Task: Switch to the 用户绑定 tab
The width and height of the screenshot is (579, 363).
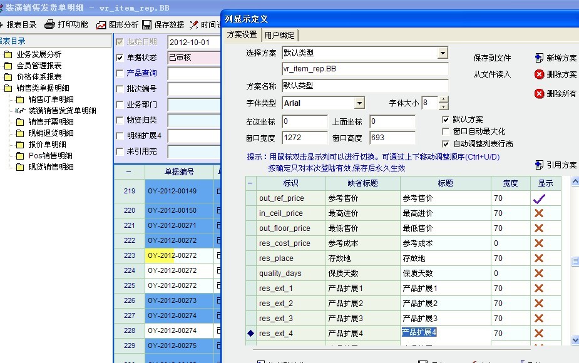Action: pyautogui.click(x=279, y=35)
